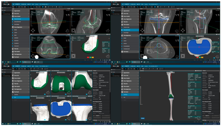Click four-pane layout icon in tibia planning toolbar
221x126 pixels.
[x=155, y=7]
